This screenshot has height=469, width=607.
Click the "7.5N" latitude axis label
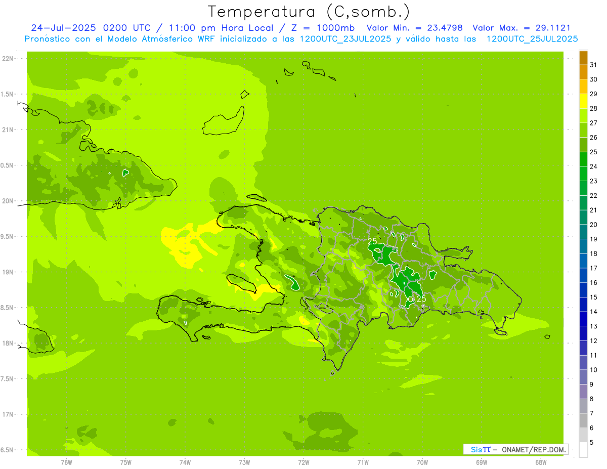point(8,379)
